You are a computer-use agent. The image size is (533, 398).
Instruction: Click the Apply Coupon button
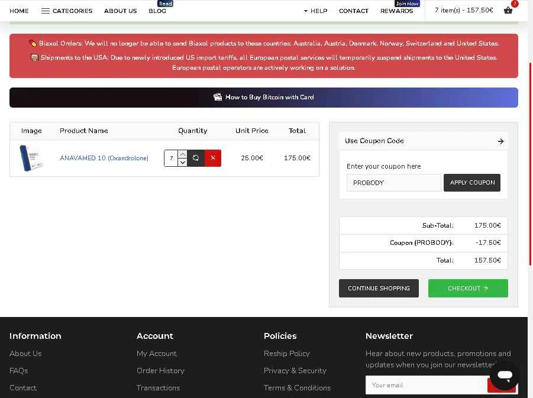pyautogui.click(x=472, y=183)
